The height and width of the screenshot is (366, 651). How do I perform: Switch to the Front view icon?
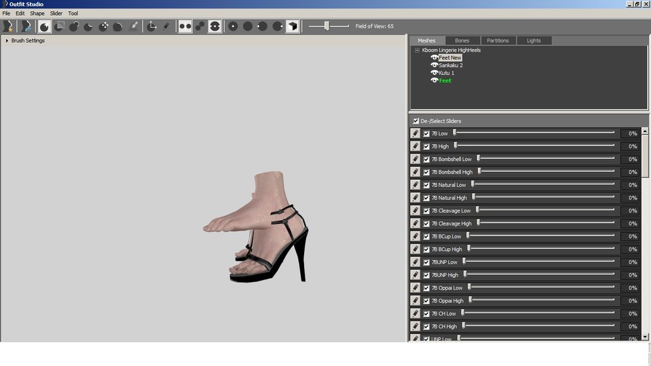click(x=233, y=26)
